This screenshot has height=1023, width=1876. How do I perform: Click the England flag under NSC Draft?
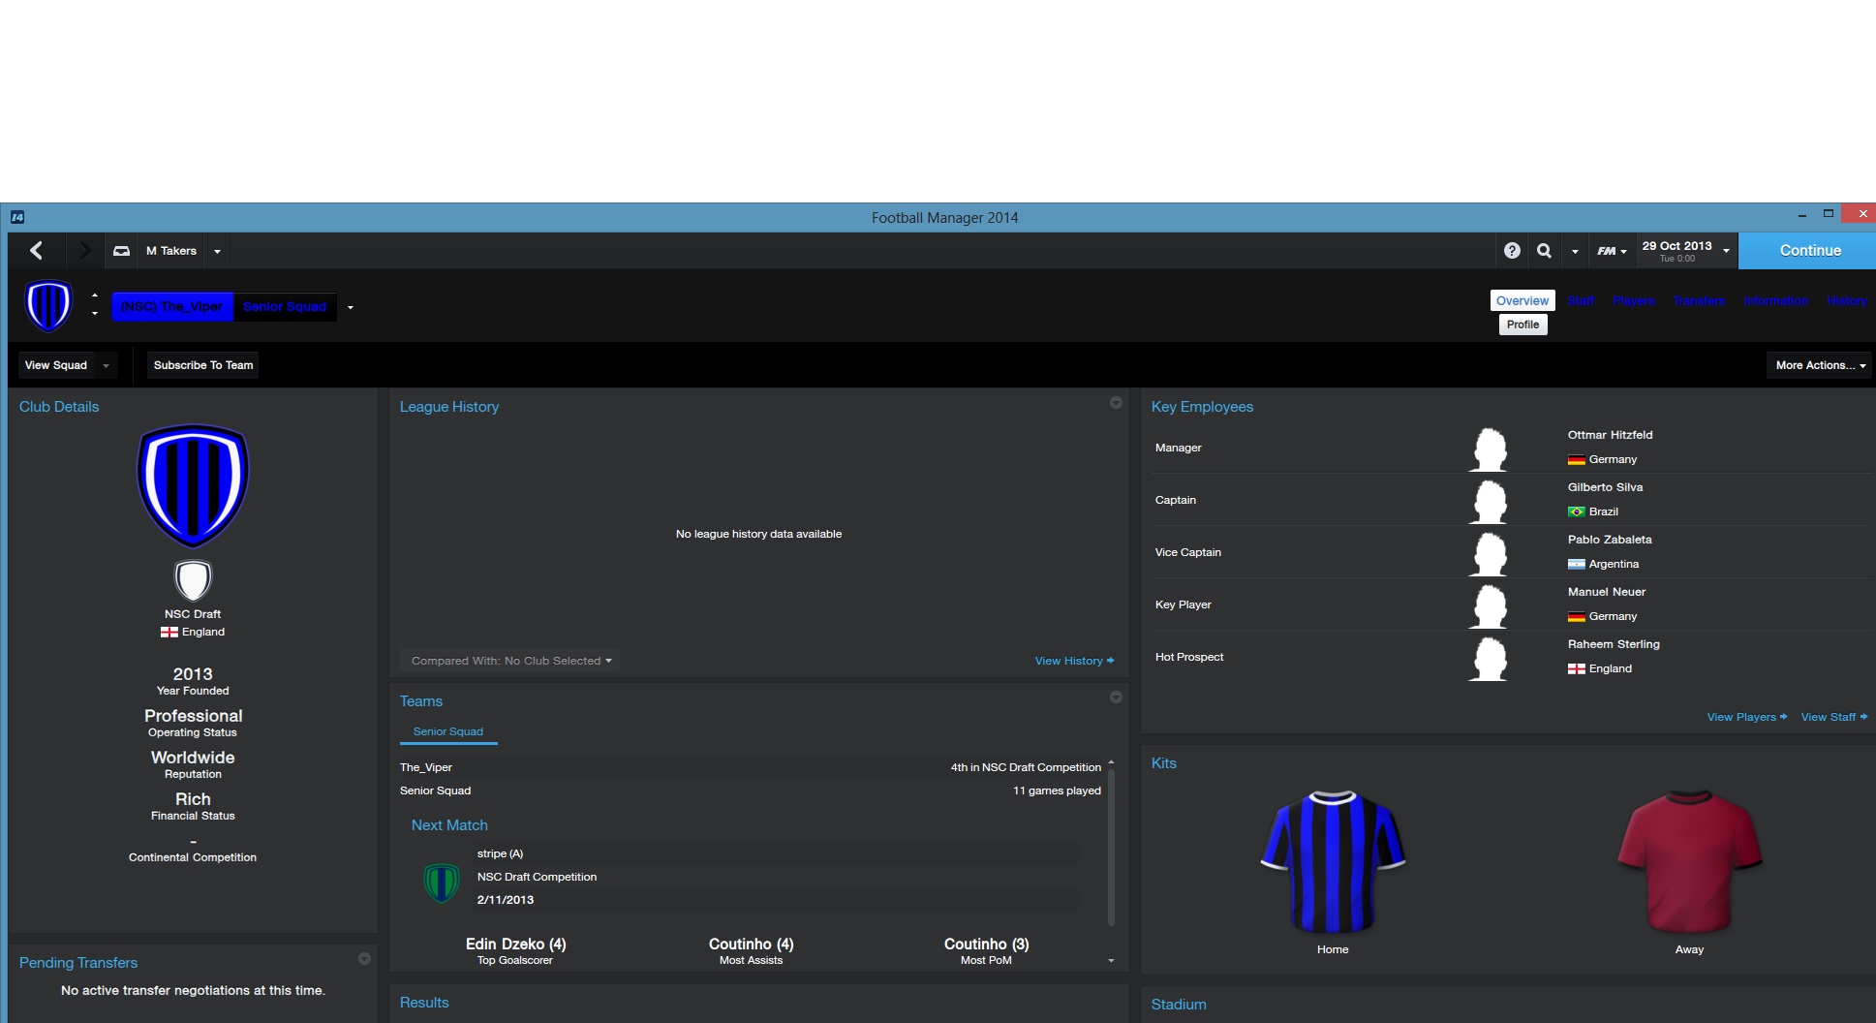(169, 633)
